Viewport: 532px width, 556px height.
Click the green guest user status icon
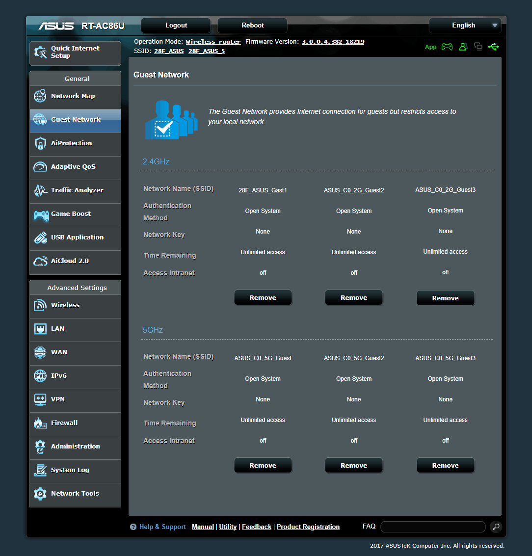[463, 47]
